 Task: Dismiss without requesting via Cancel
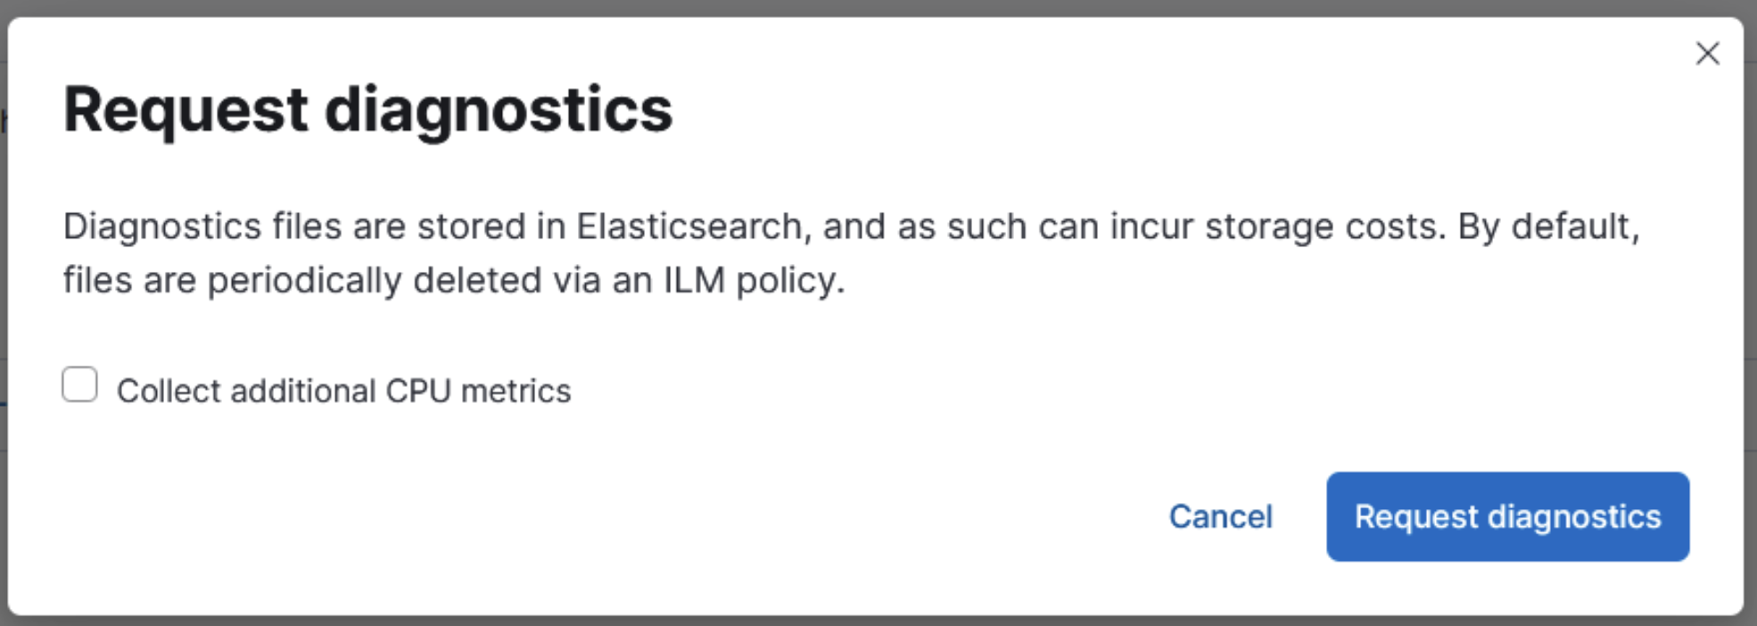coord(1220,517)
